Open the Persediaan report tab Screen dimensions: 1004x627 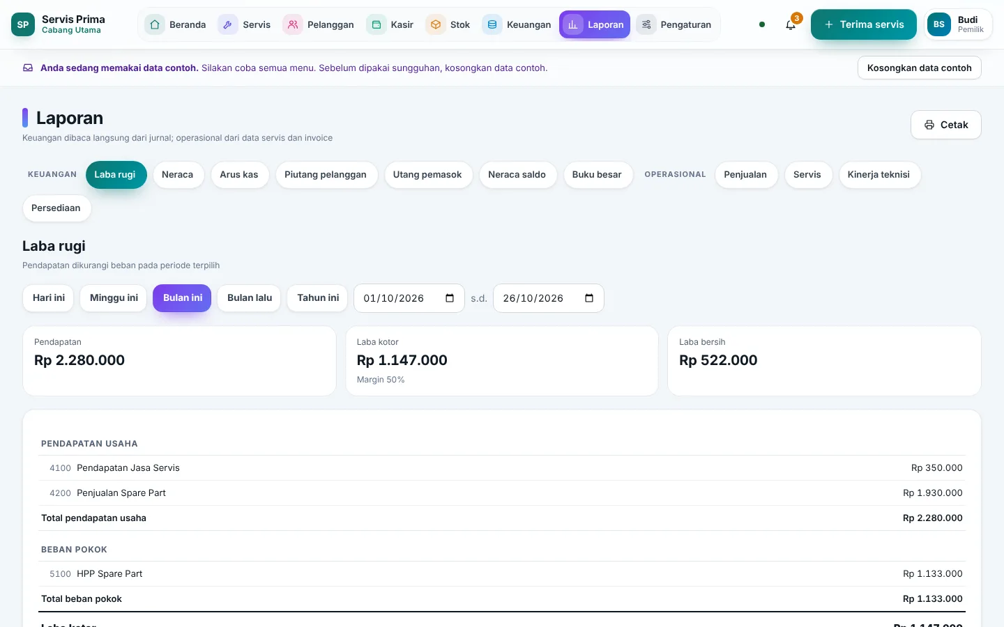(56, 208)
